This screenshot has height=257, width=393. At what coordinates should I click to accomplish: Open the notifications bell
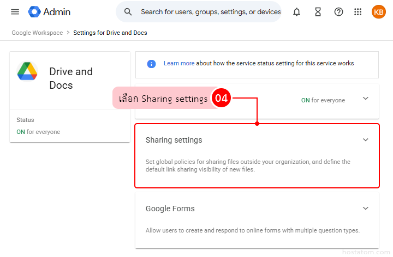(x=296, y=12)
